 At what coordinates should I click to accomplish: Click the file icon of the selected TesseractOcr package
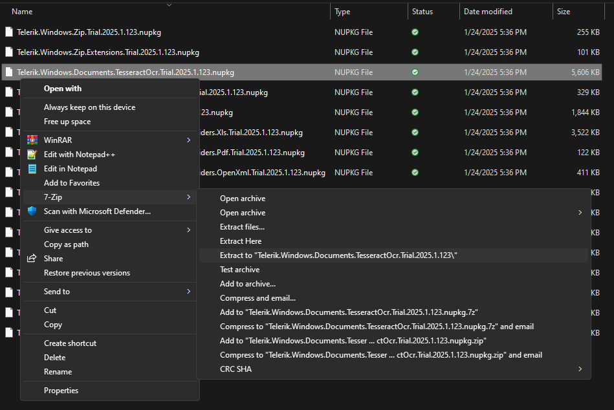coord(8,72)
